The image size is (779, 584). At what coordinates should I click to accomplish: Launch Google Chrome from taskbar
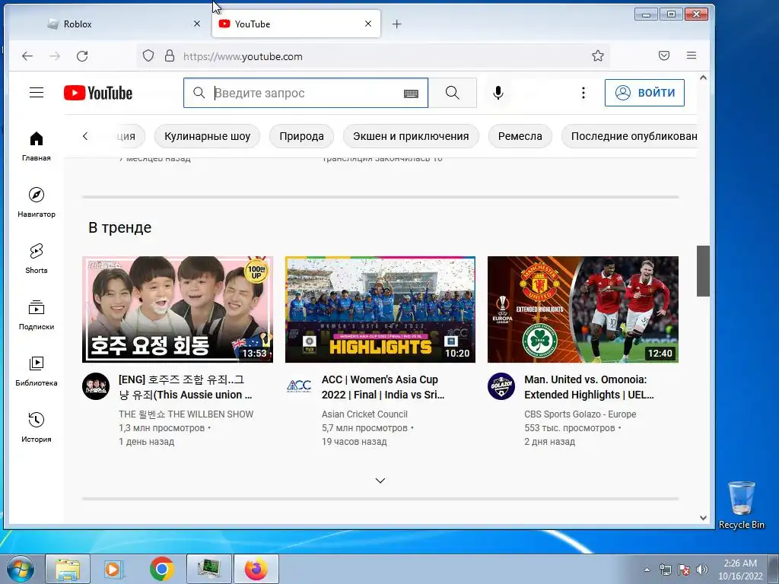pyautogui.click(x=162, y=569)
